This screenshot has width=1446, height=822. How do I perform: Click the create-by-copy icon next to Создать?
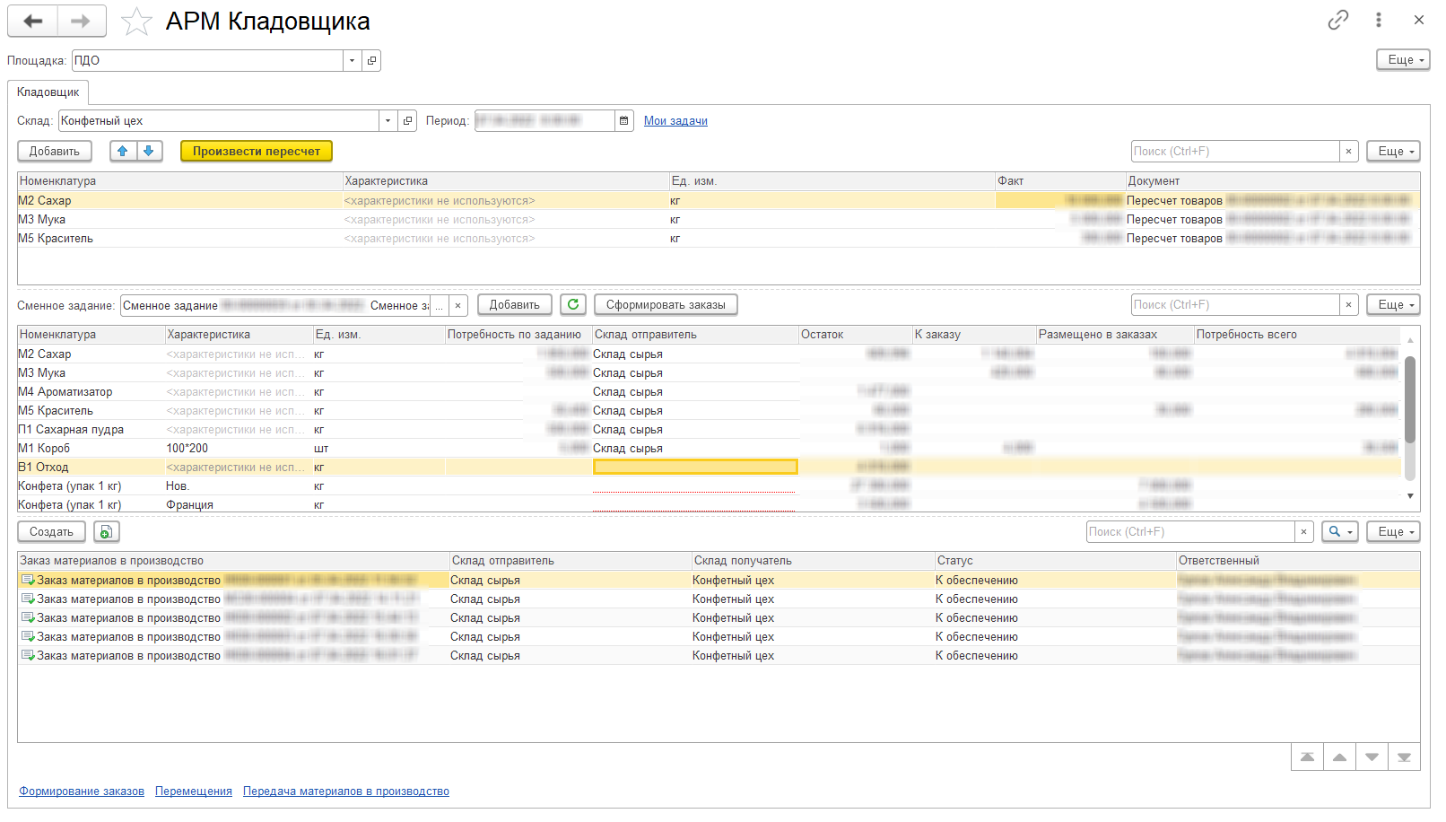(x=106, y=532)
